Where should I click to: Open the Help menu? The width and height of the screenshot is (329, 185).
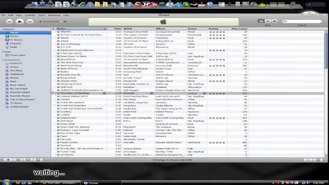[66, 15]
